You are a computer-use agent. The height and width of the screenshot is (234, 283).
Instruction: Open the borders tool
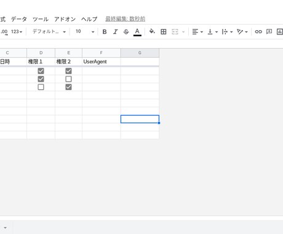[164, 31]
